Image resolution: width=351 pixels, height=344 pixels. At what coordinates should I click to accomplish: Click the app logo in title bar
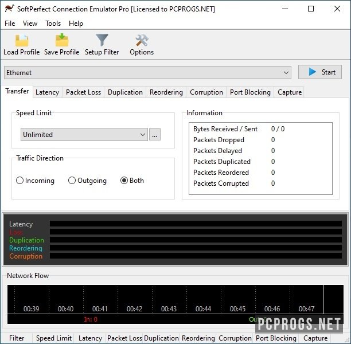pos(9,9)
